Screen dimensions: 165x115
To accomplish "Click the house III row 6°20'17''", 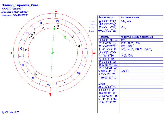I will 107,93.
